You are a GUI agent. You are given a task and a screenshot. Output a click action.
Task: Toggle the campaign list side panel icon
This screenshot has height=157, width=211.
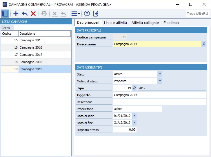[5, 14]
